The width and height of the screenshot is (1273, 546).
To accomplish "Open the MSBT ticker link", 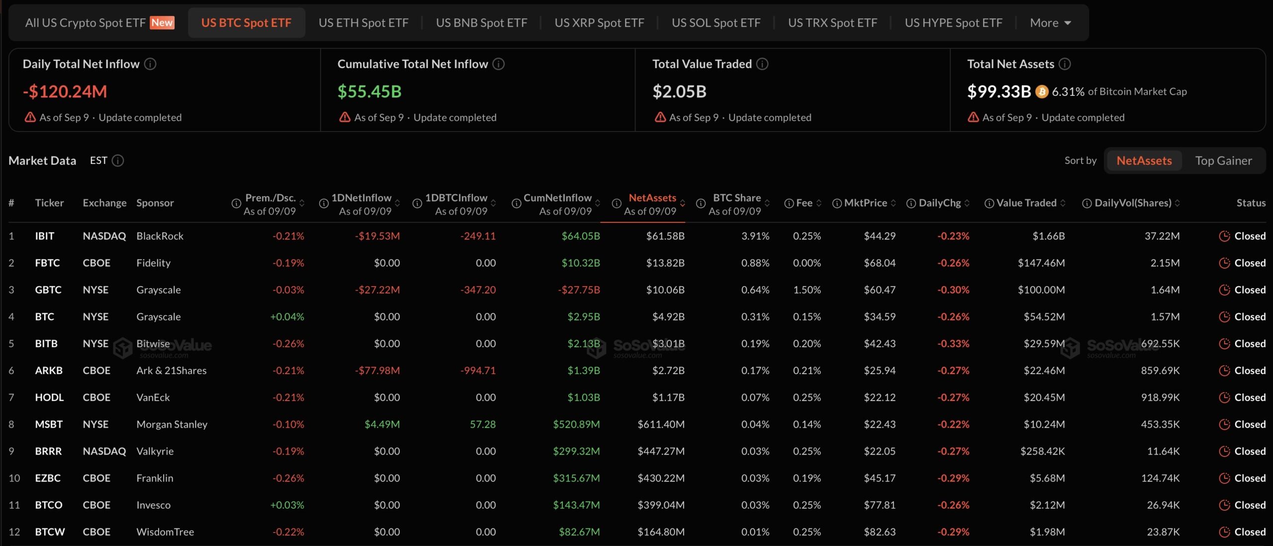I will (x=49, y=424).
